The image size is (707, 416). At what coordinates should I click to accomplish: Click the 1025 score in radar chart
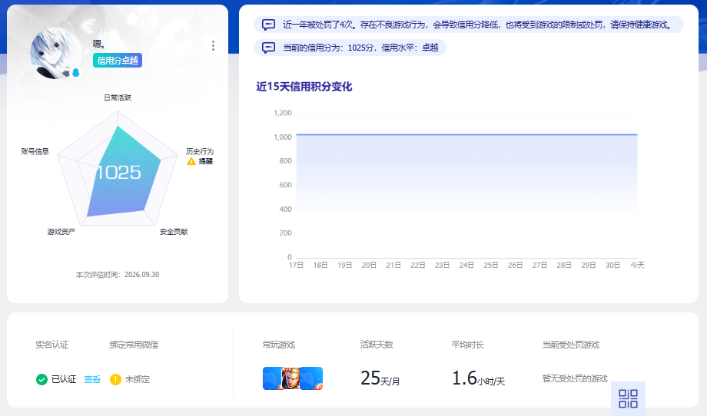pyautogui.click(x=118, y=173)
